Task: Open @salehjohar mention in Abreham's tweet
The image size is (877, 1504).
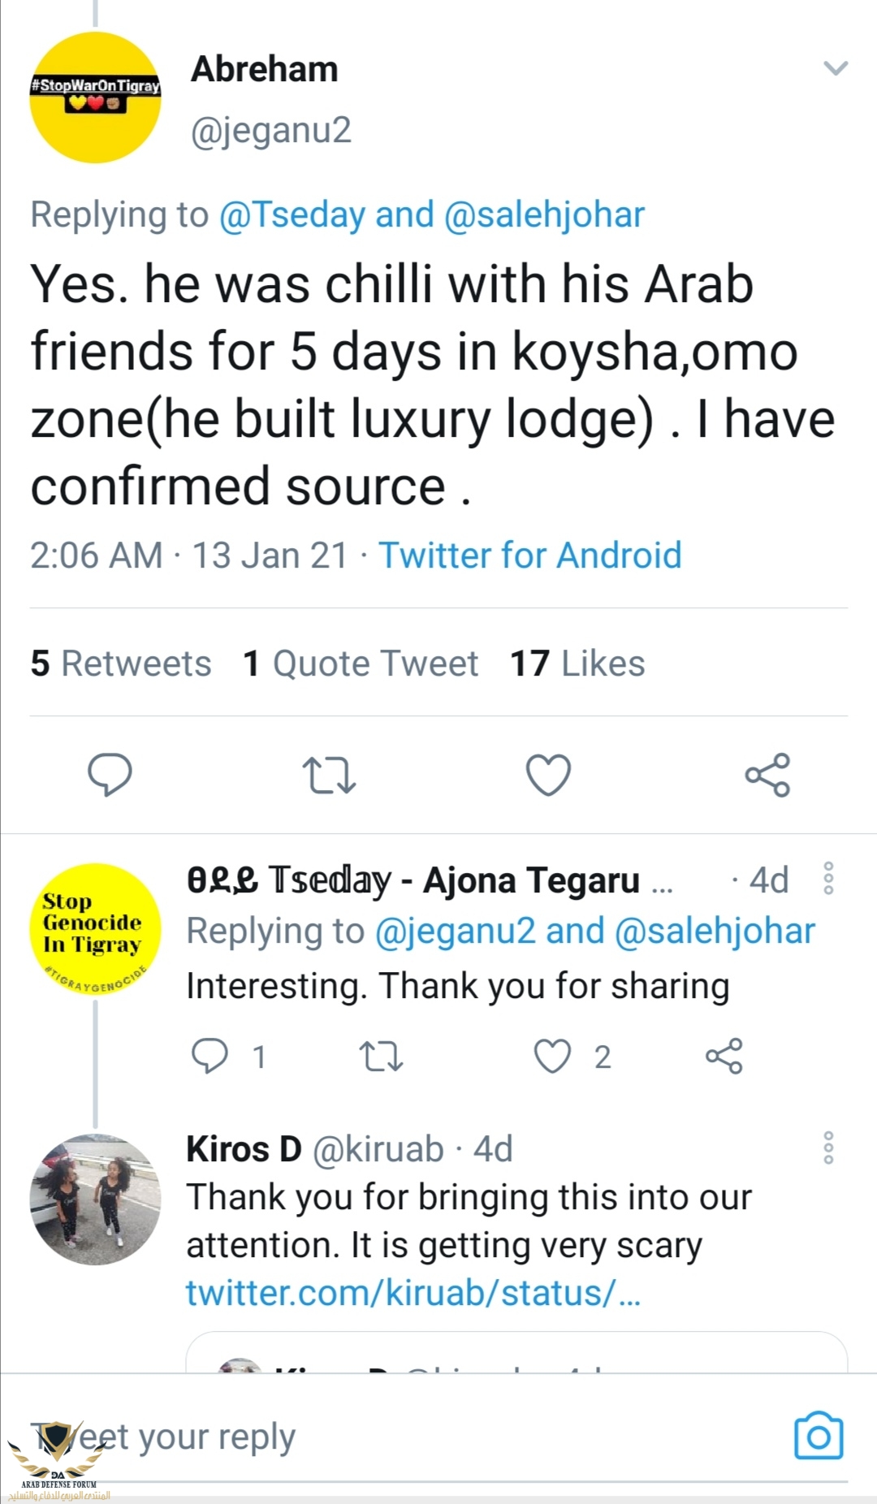Action: point(544,214)
